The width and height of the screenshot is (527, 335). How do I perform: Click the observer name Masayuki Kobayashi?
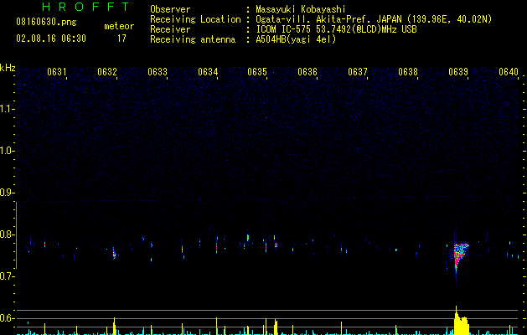click(301, 9)
